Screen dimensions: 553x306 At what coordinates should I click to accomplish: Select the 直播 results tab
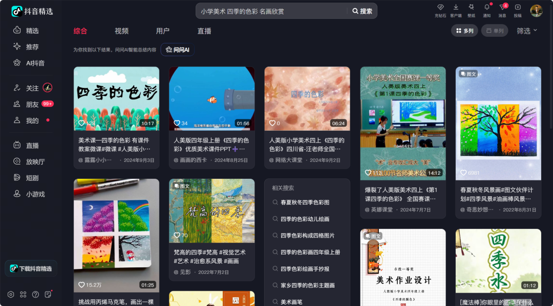[204, 31]
